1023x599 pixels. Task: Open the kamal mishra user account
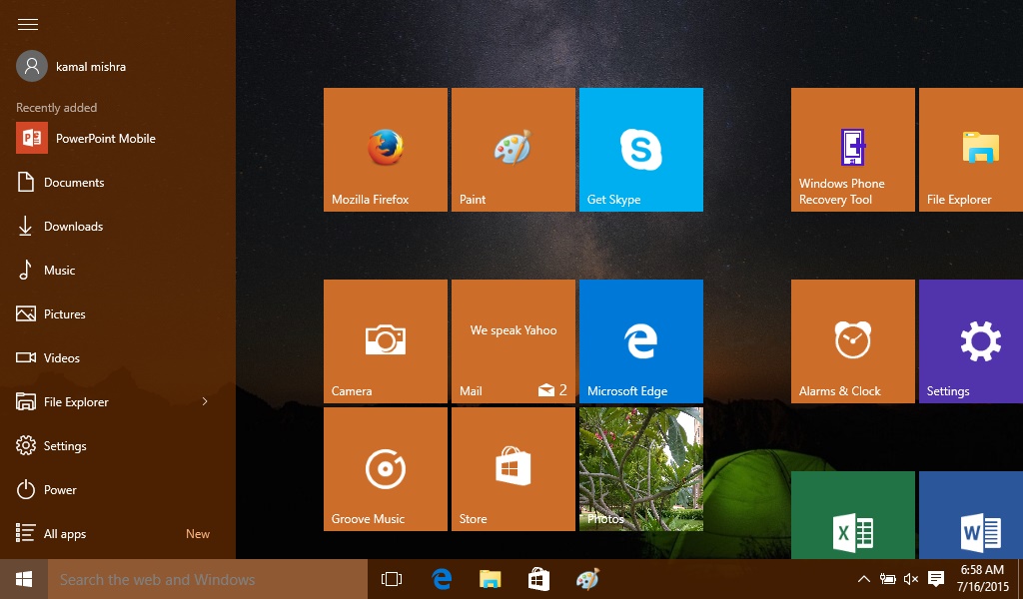tap(71, 67)
